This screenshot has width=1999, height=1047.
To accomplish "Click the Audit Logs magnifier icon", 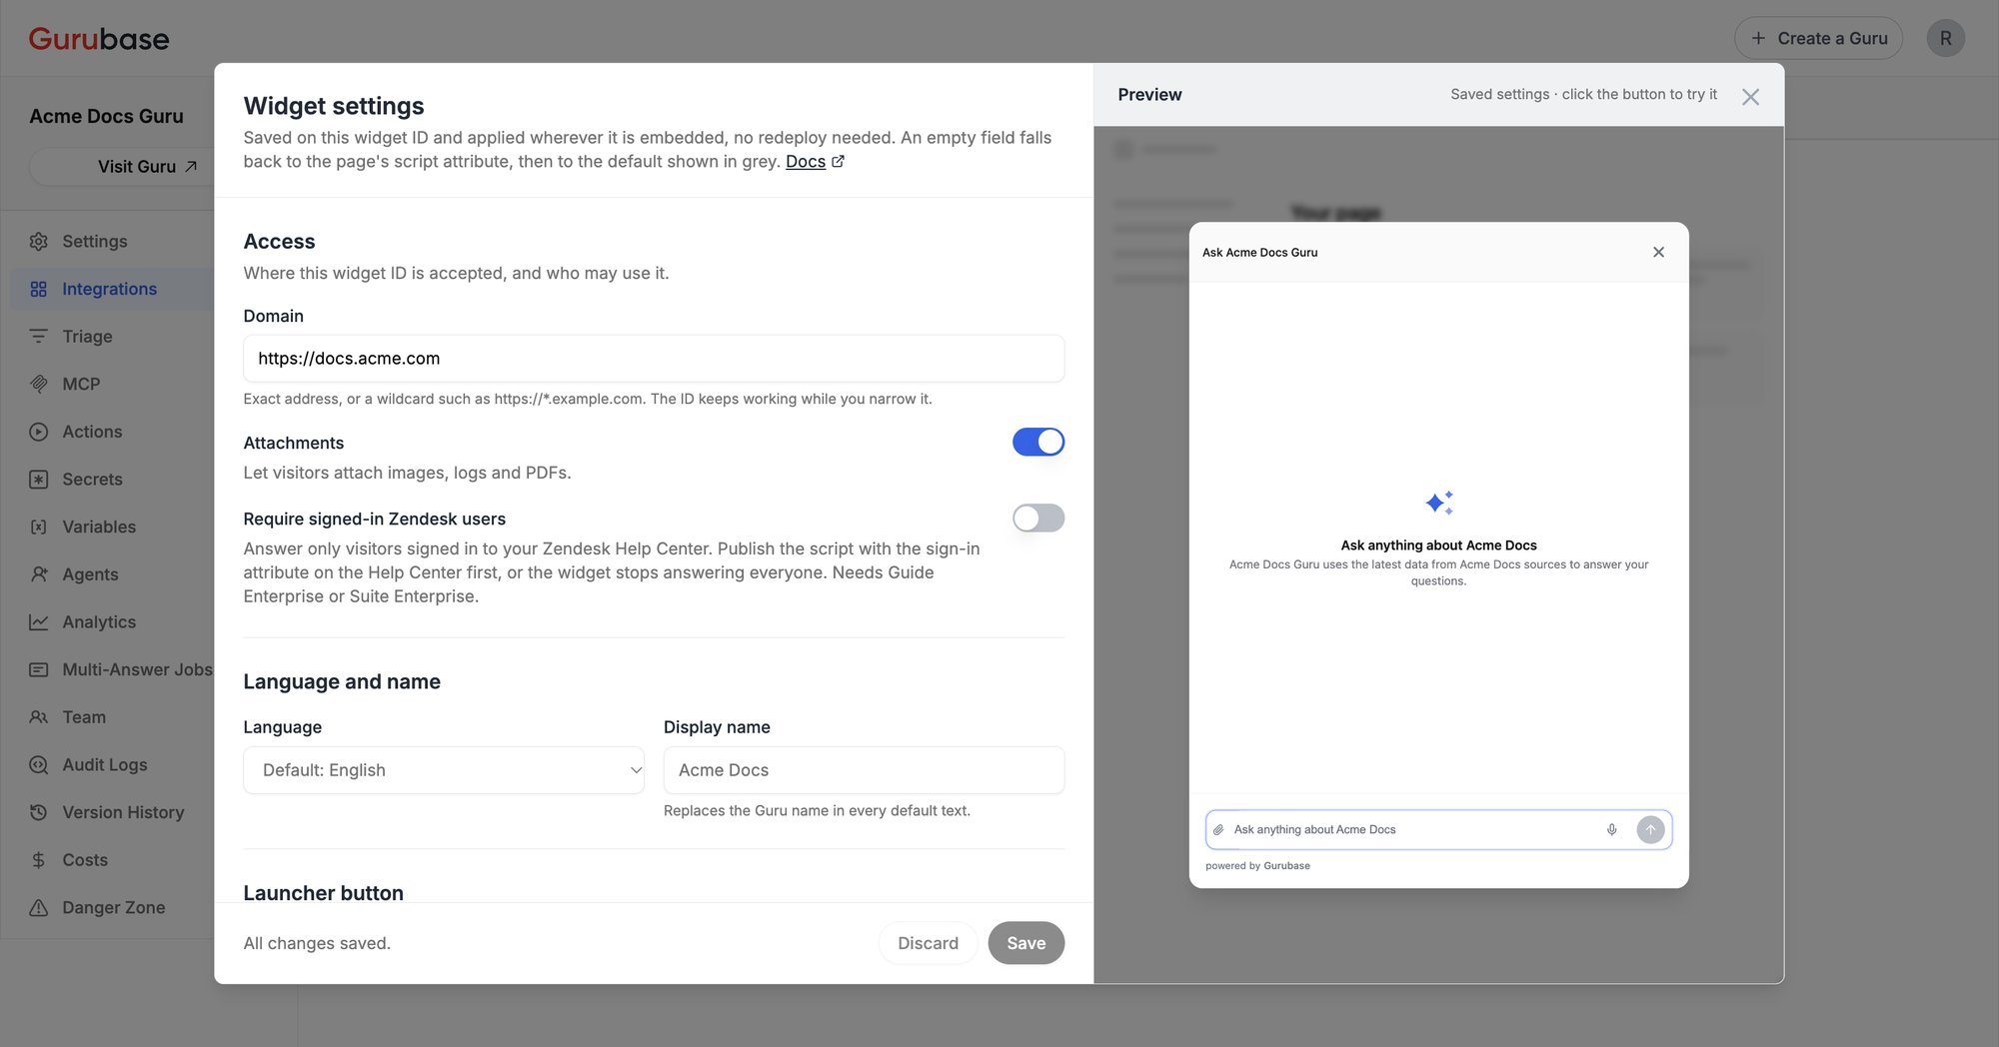I will pos(39,764).
